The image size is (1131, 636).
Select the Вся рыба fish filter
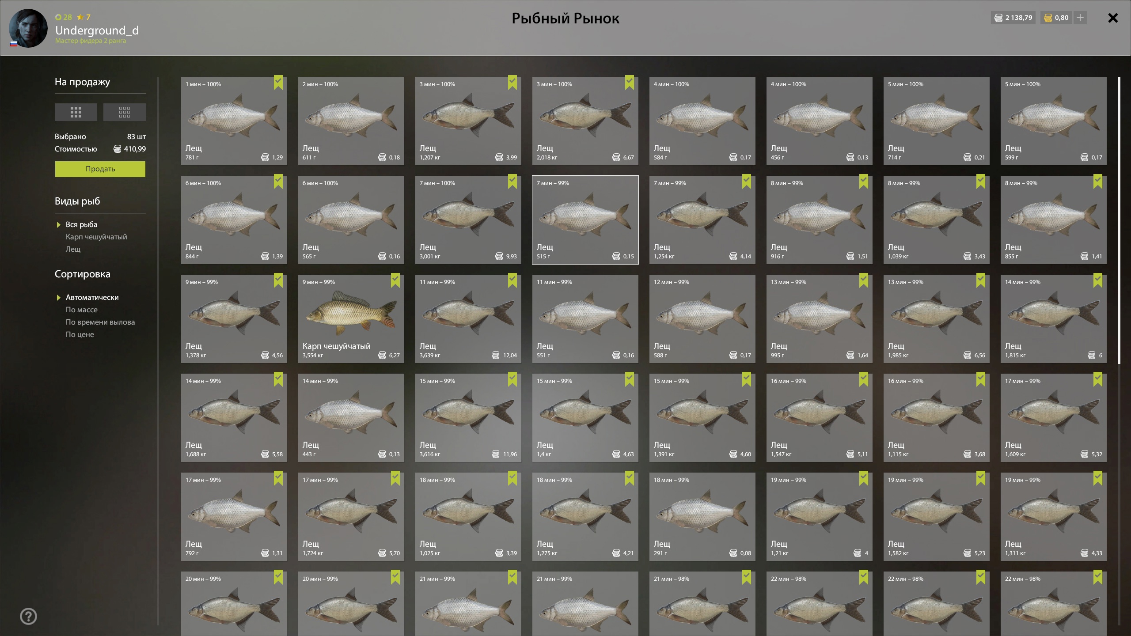pos(81,224)
